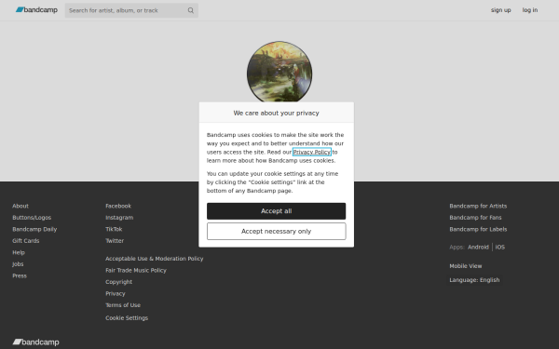Open the Terms of Use link
The image size is (559, 349).
pos(123,305)
